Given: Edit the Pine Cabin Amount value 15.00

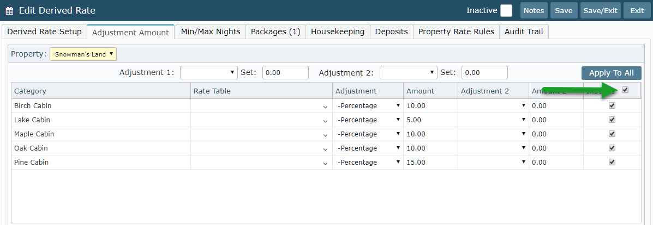Looking at the screenshot, I should (x=430, y=162).
